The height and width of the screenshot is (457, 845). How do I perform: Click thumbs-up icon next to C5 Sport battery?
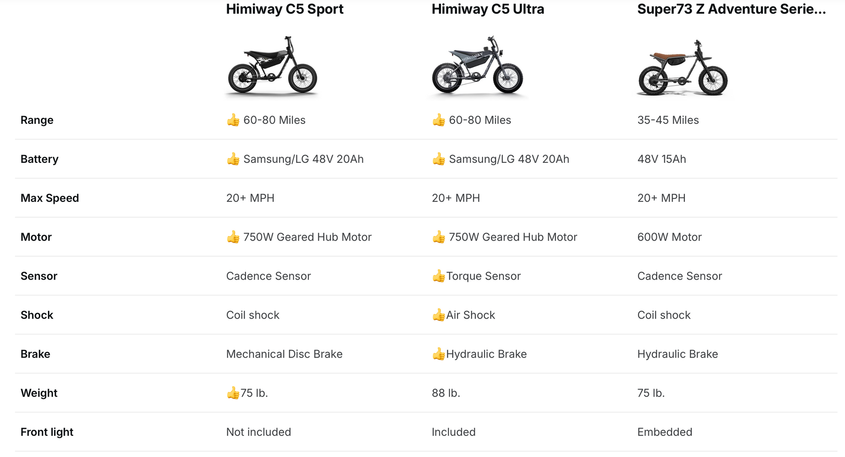click(233, 159)
